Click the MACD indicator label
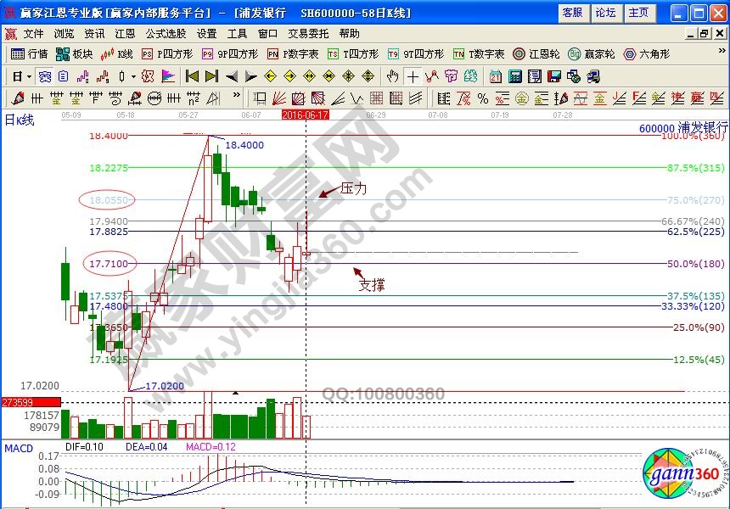This screenshot has width=730, height=509. [19, 449]
